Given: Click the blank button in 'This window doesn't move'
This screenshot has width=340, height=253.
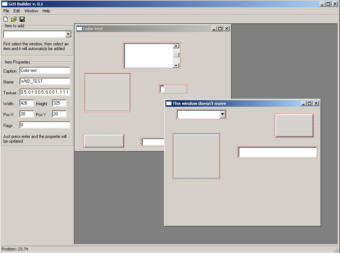Looking at the screenshot, I should (294, 126).
